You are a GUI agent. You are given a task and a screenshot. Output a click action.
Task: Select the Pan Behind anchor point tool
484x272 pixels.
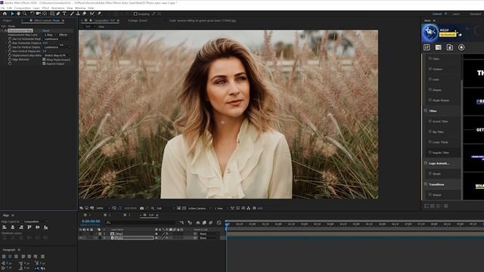45,14
